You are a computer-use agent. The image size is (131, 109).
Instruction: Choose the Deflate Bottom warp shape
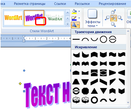122,64
